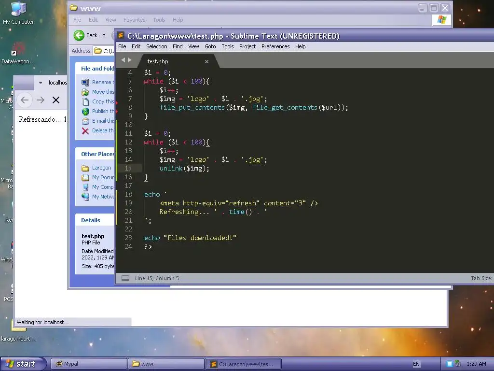Collapse the Other Places panel header
Image resolution: width=494 pixels, height=371 pixels.
(x=95, y=154)
